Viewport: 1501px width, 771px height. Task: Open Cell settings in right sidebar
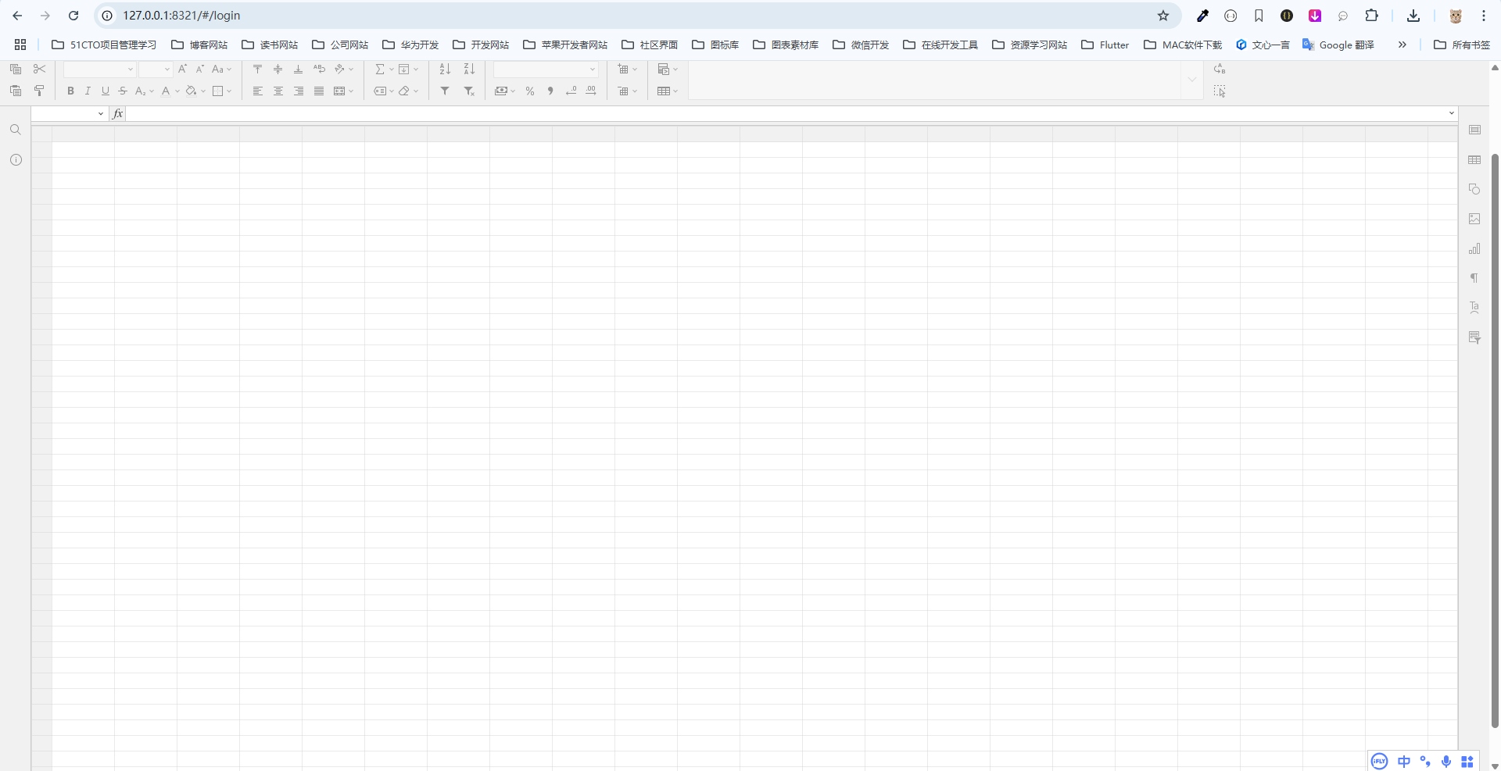click(1474, 130)
